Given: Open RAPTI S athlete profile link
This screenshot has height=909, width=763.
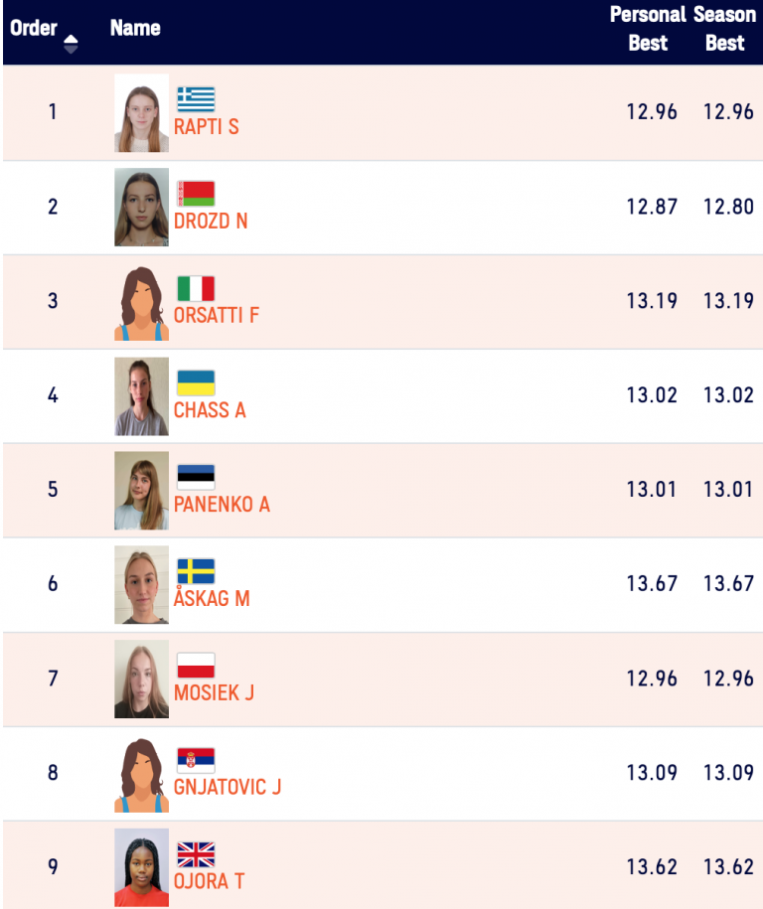Looking at the screenshot, I should [206, 127].
